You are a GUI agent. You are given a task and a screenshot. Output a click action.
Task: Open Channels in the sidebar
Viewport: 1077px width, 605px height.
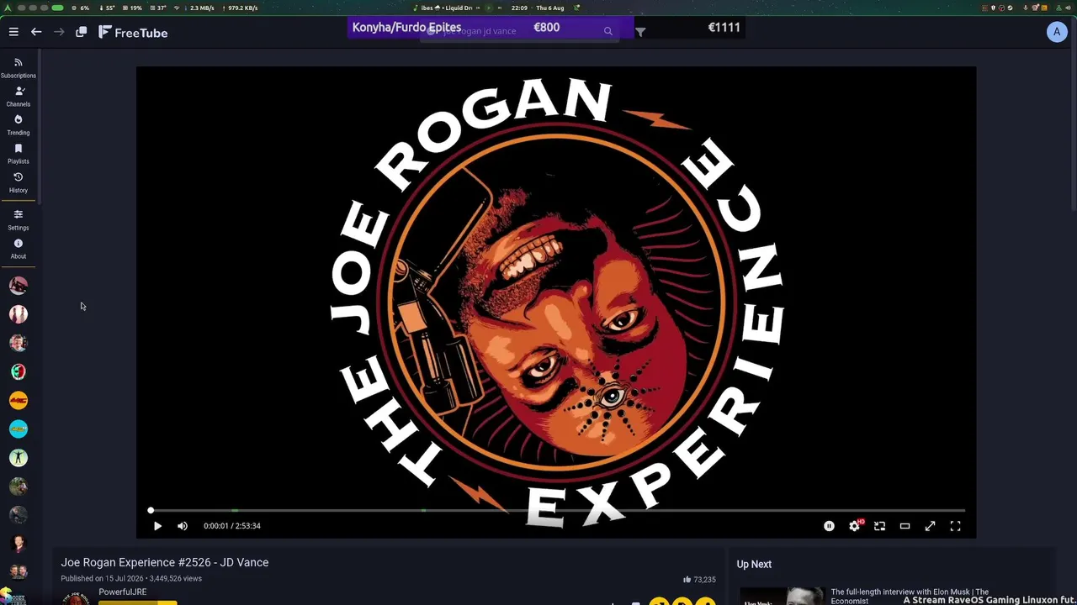point(19,97)
